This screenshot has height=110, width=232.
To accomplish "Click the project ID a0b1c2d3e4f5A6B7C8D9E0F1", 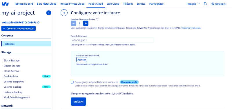I will tap(19, 23).
